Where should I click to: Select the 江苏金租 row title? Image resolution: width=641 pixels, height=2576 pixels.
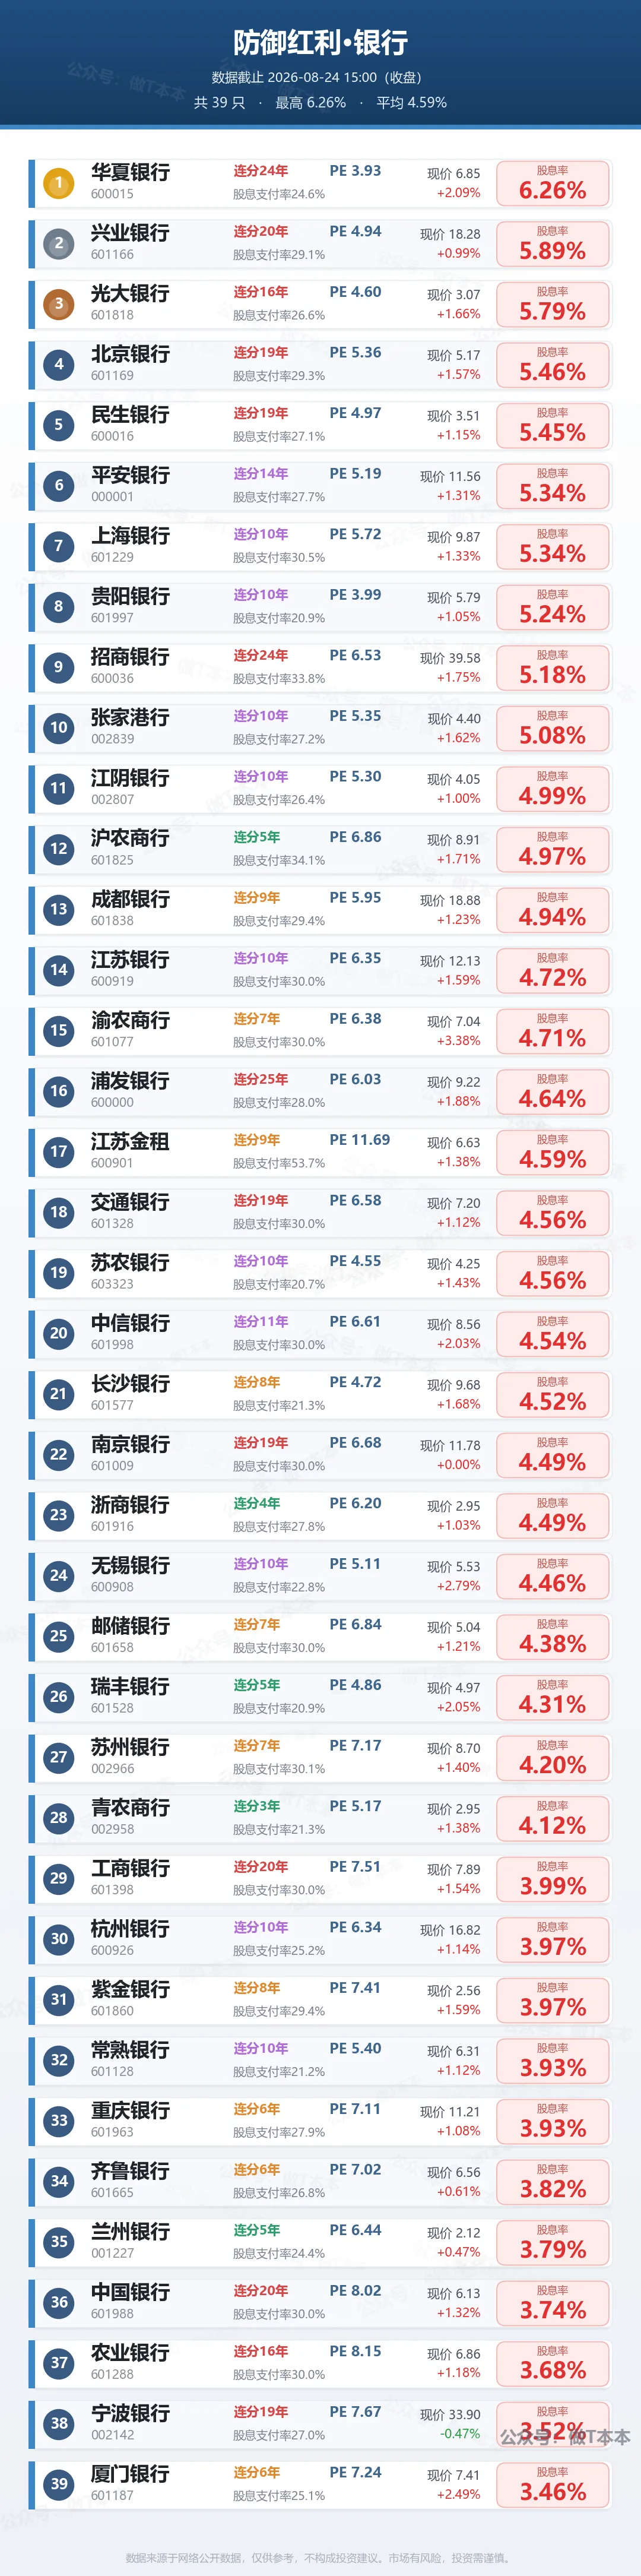130,1142
